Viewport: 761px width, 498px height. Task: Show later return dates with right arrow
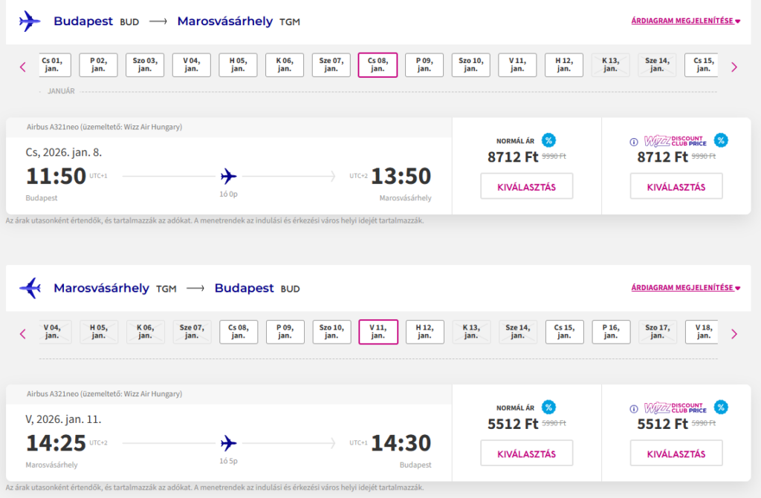pyautogui.click(x=734, y=334)
